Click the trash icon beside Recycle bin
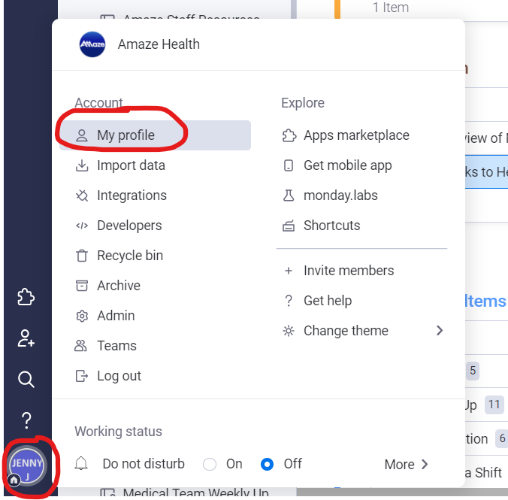The width and height of the screenshot is (508, 500). (82, 256)
